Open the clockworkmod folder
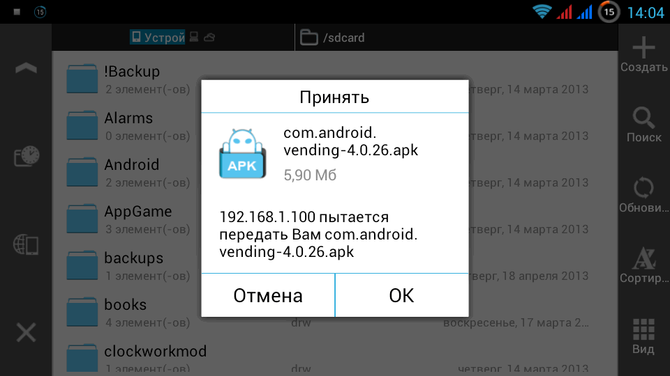Image resolution: width=670 pixels, height=376 pixels. click(x=137, y=358)
